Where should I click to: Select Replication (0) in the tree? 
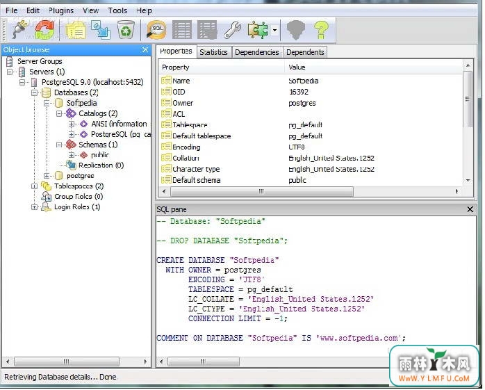click(101, 165)
